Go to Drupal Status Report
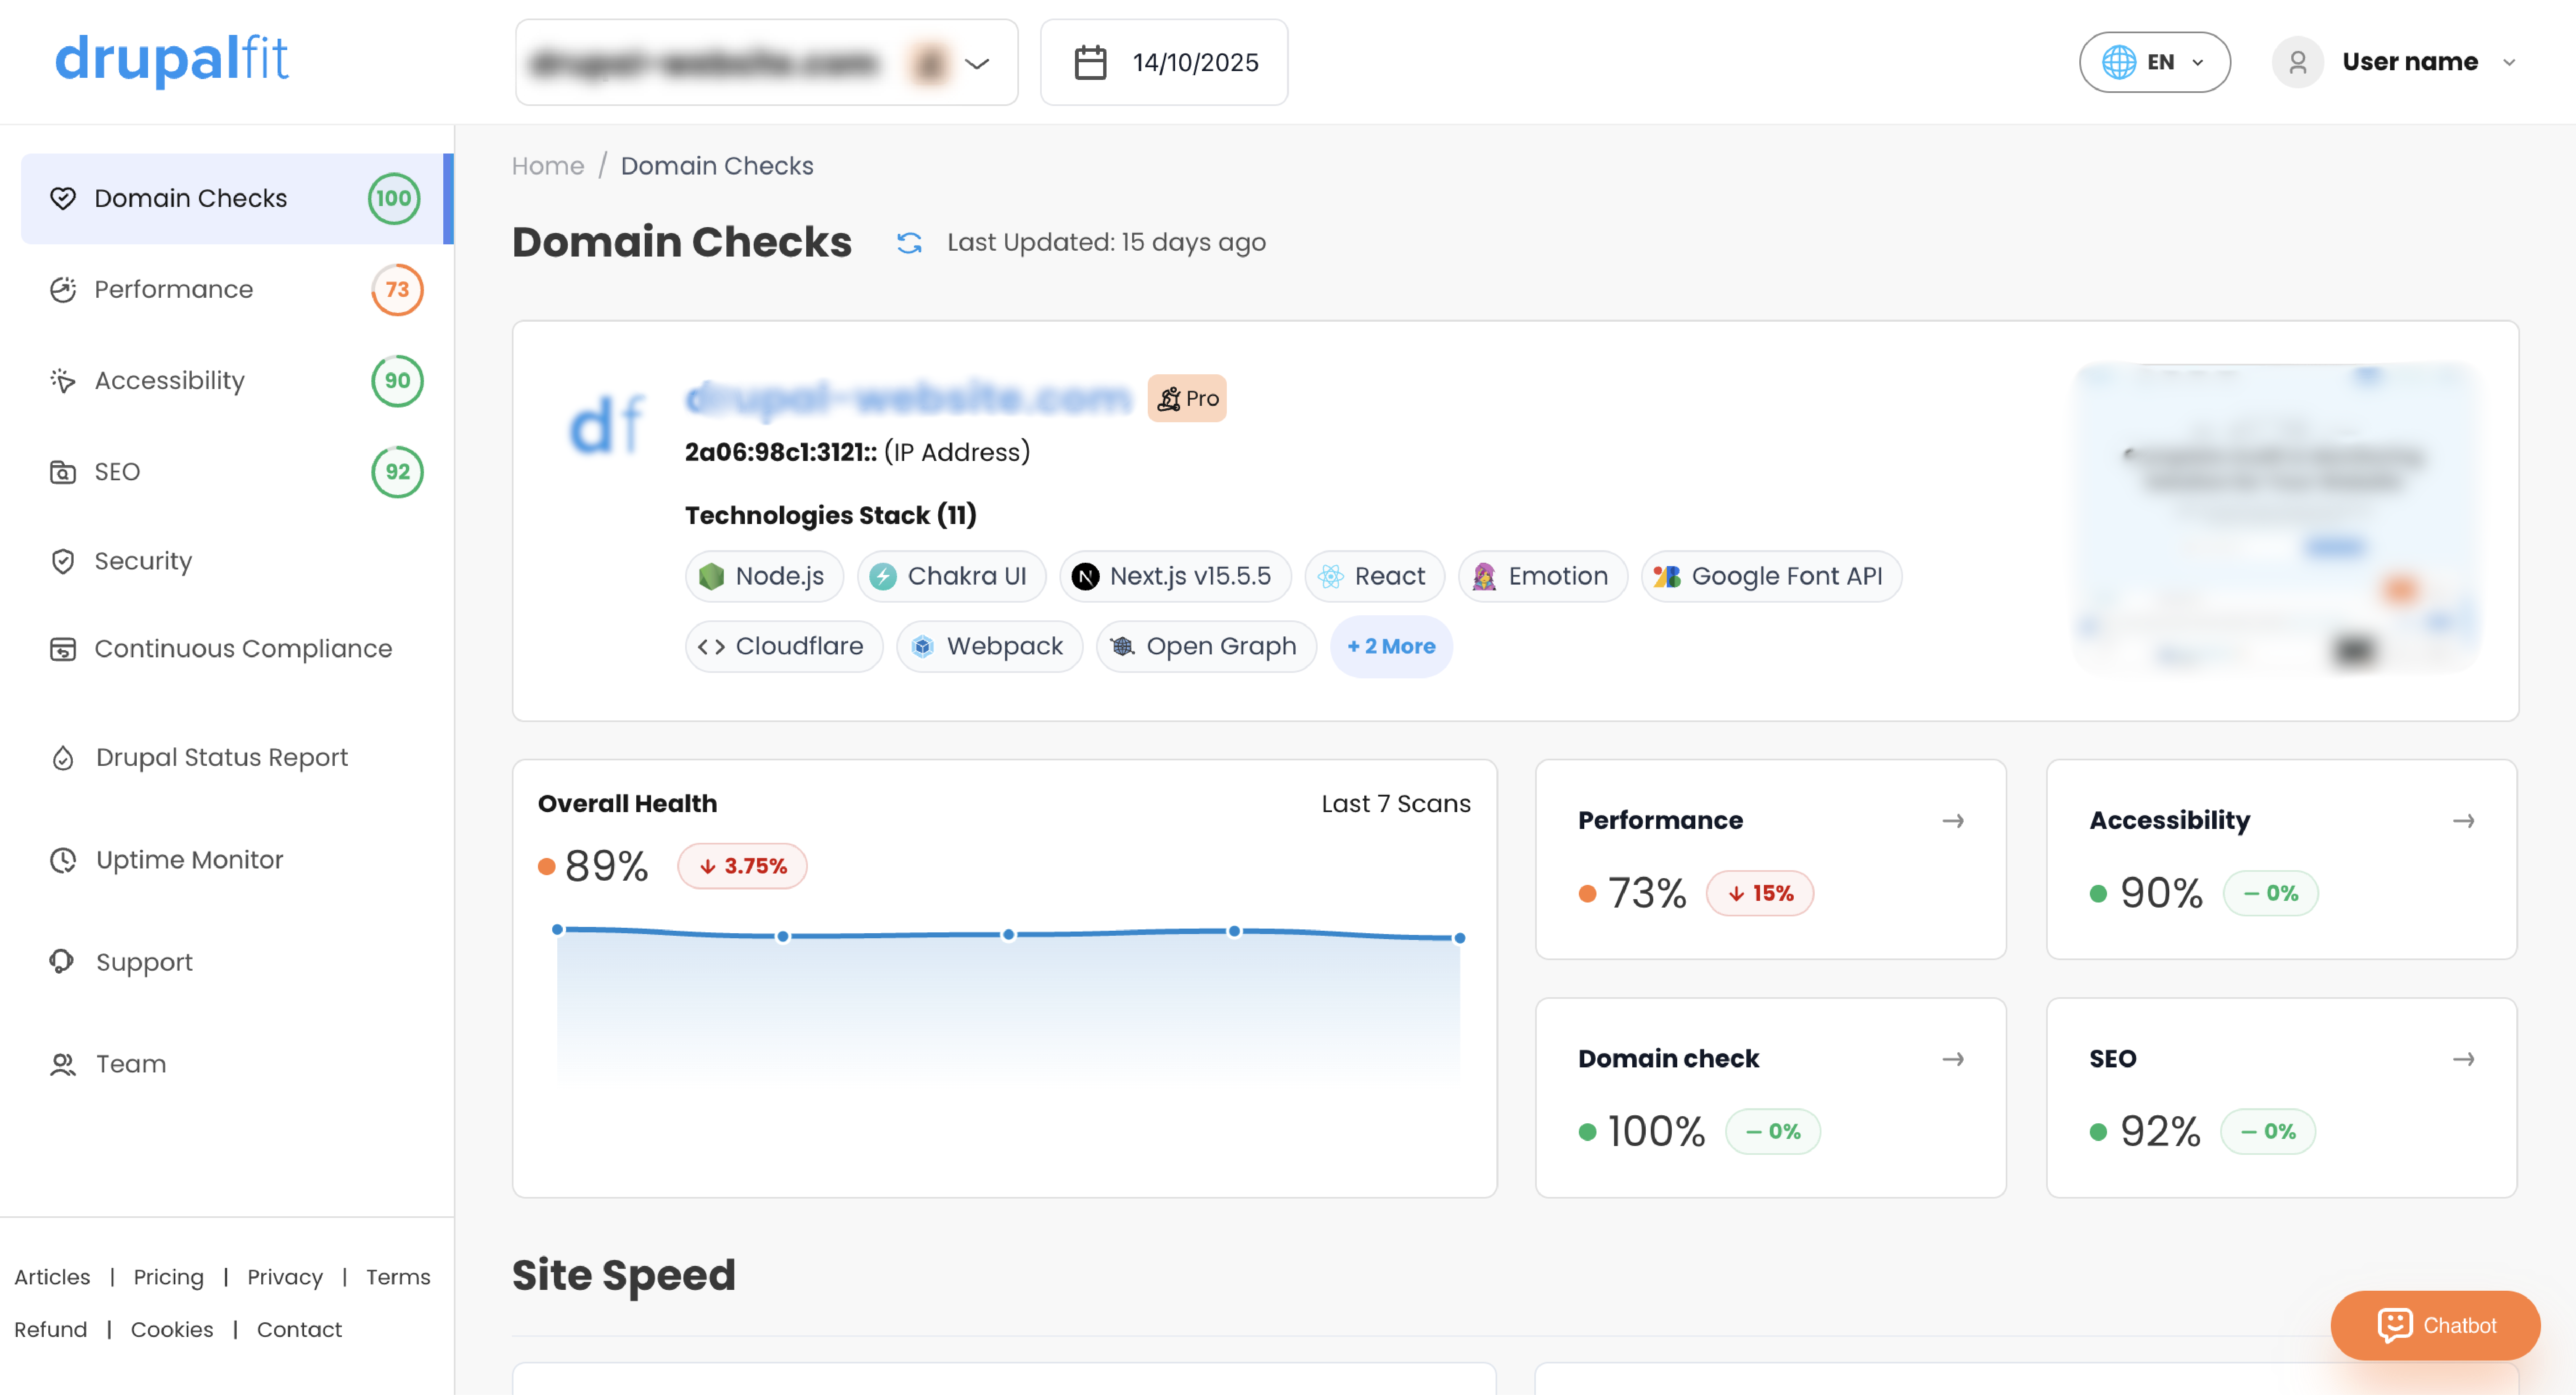Image resolution: width=2576 pixels, height=1395 pixels. 221,758
